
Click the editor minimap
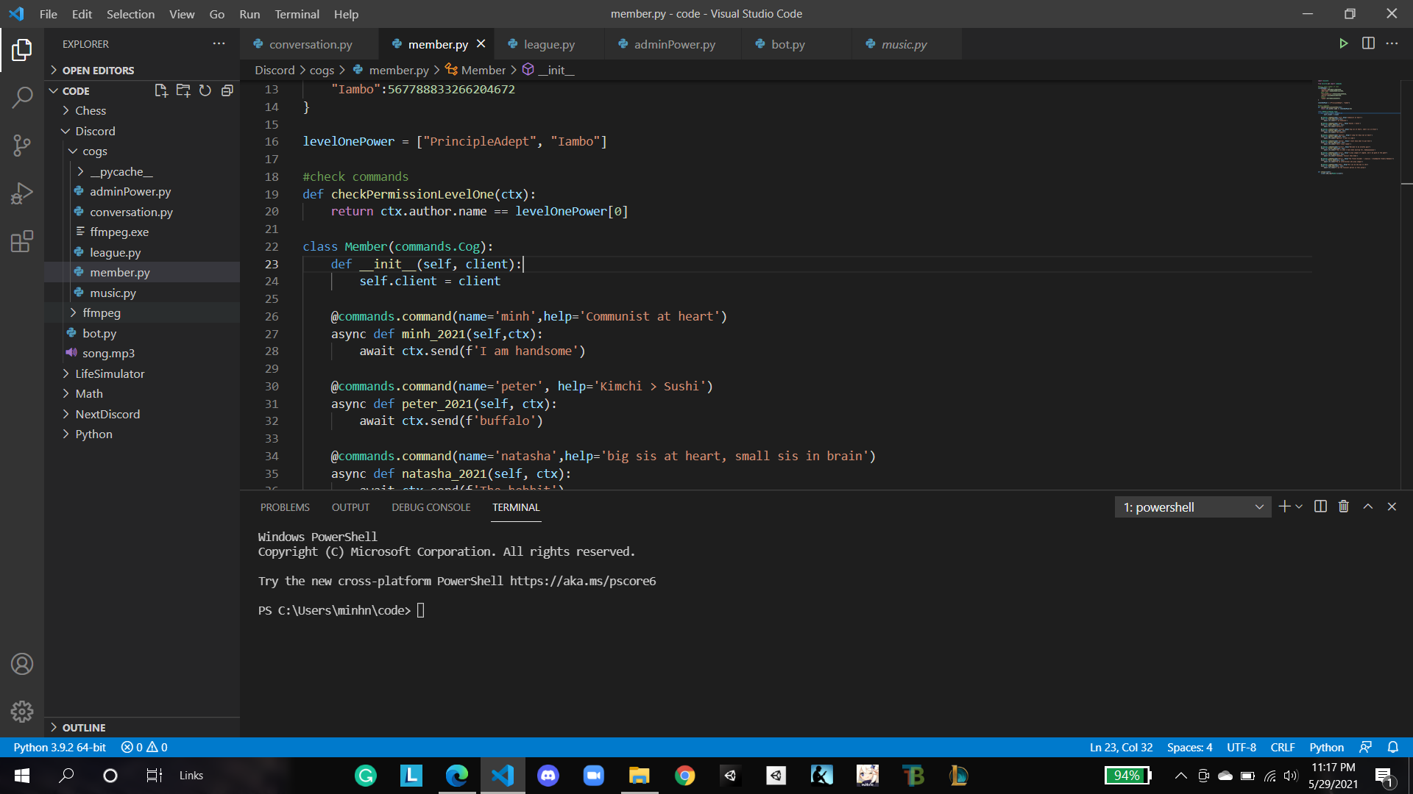(1357, 283)
